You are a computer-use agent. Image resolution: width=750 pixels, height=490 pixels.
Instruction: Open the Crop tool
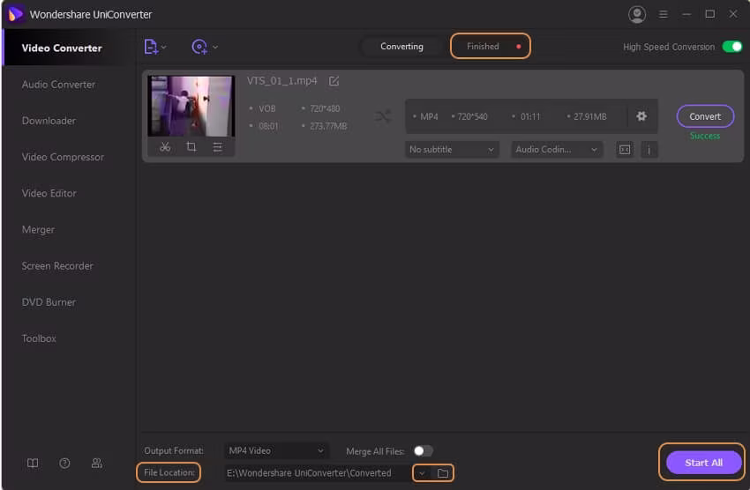coord(191,147)
